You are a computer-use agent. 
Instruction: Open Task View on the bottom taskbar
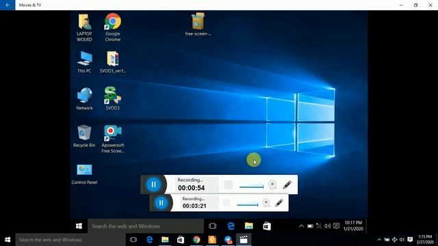click(133, 240)
